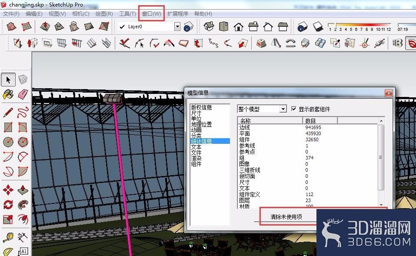Click the Pie segment tool
The width and height of the screenshot is (416, 256).
click(23, 172)
